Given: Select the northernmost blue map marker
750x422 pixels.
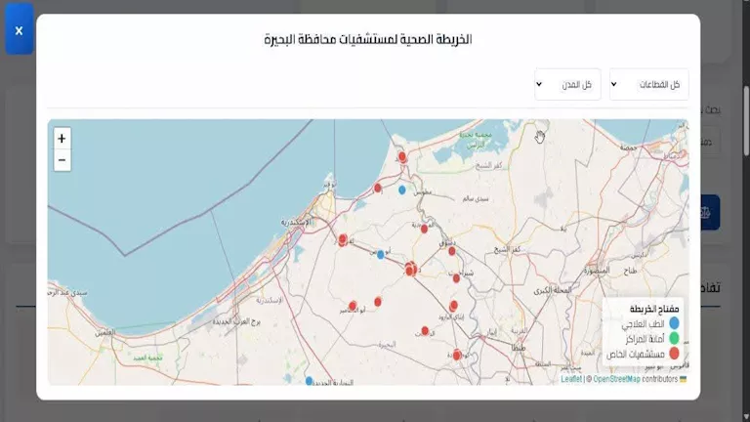Looking at the screenshot, I should (x=401, y=190).
